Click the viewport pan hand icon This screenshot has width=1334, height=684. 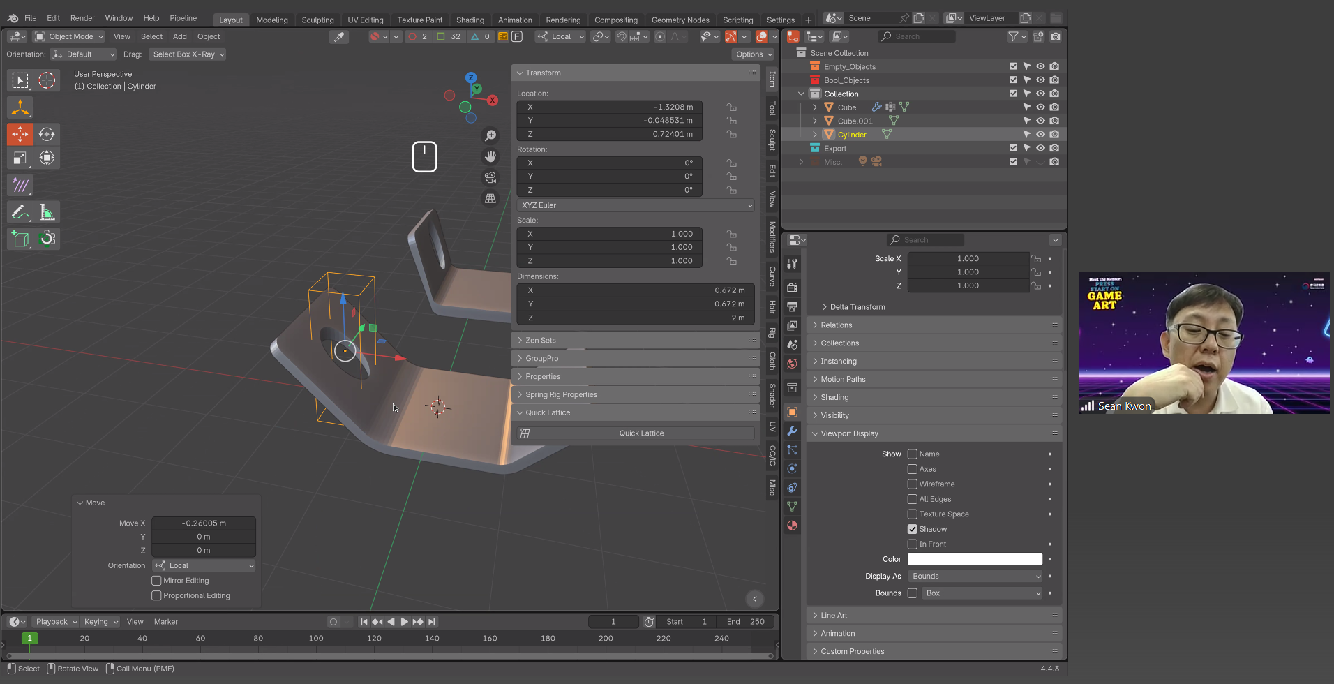[490, 156]
